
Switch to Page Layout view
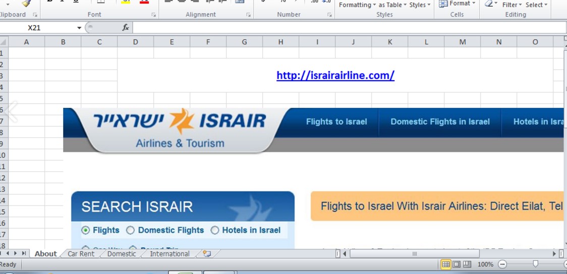pos(457,264)
